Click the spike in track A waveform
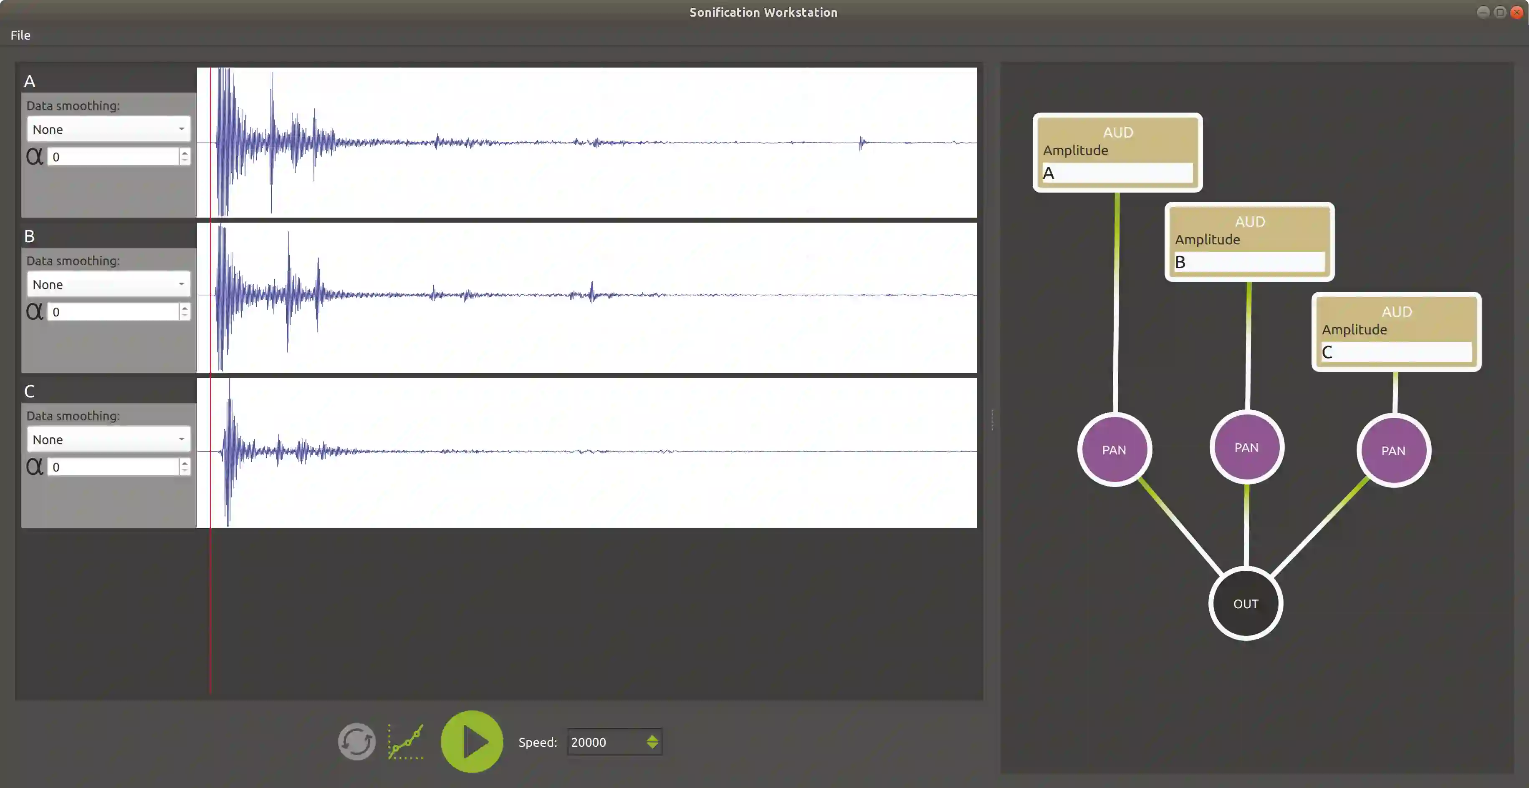Screen dimensions: 1529x788 pyautogui.click(x=861, y=142)
